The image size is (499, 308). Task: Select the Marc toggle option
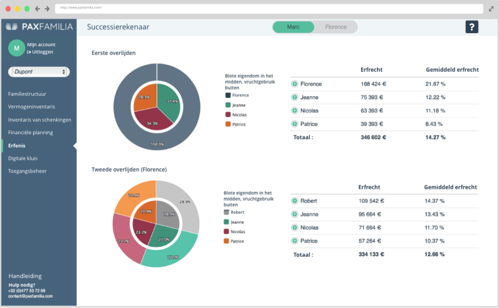tap(294, 27)
